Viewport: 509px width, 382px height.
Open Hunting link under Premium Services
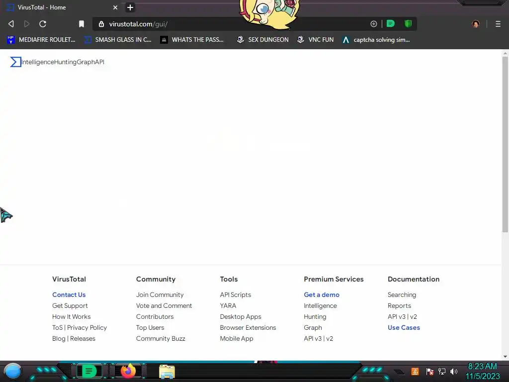pyautogui.click(x=315, y=317)
